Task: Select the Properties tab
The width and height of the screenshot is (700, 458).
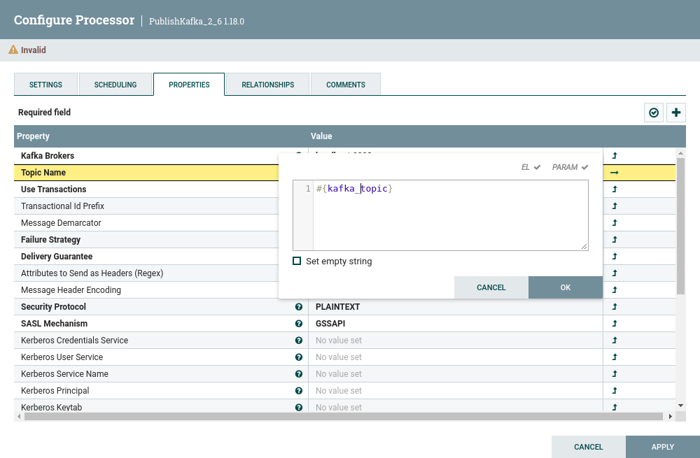Action: (x=189, y=85)
